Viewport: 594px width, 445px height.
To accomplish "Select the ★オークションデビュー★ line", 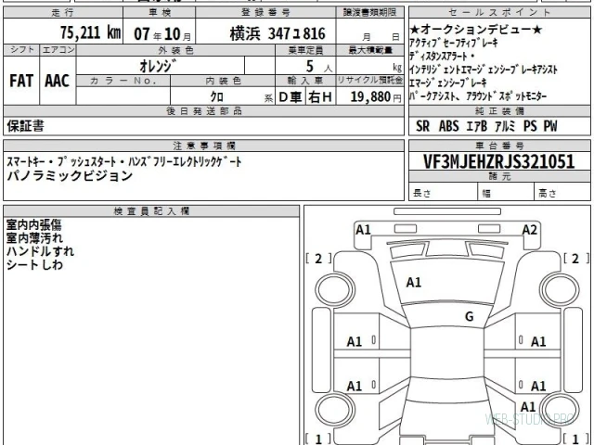I will point(476,29).
